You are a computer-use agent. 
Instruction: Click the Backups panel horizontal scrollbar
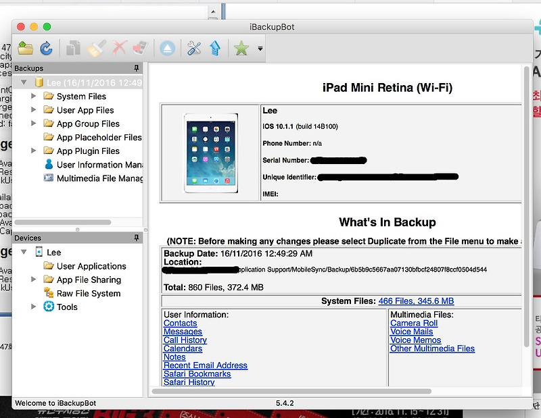(63, 222)
